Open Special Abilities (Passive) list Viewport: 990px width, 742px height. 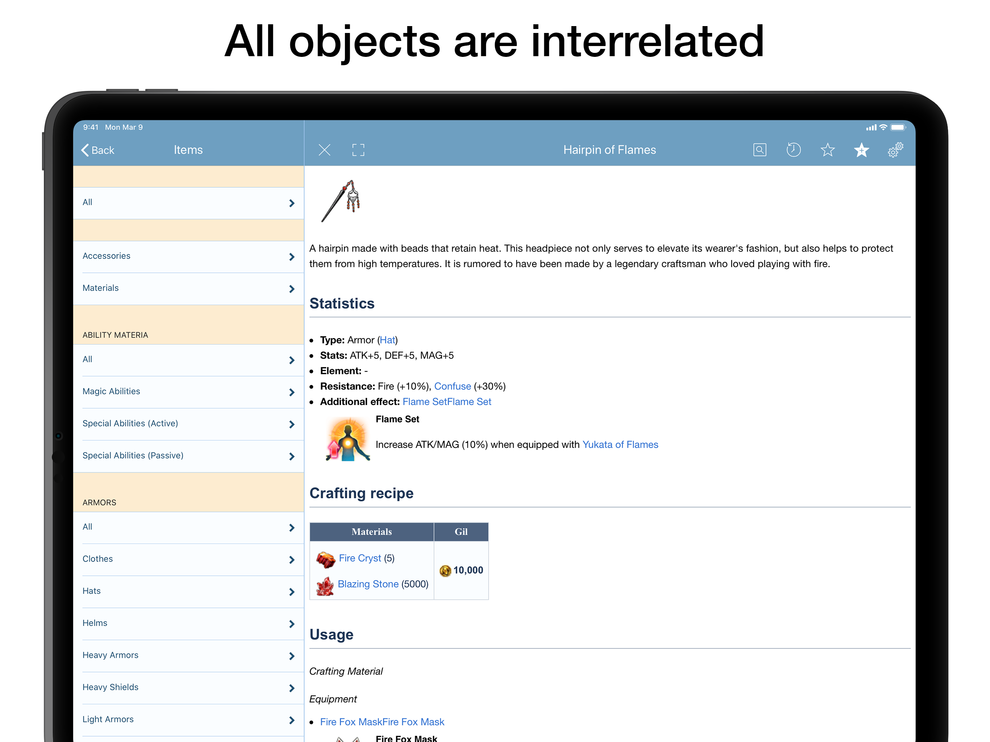(x=188, y=456)
